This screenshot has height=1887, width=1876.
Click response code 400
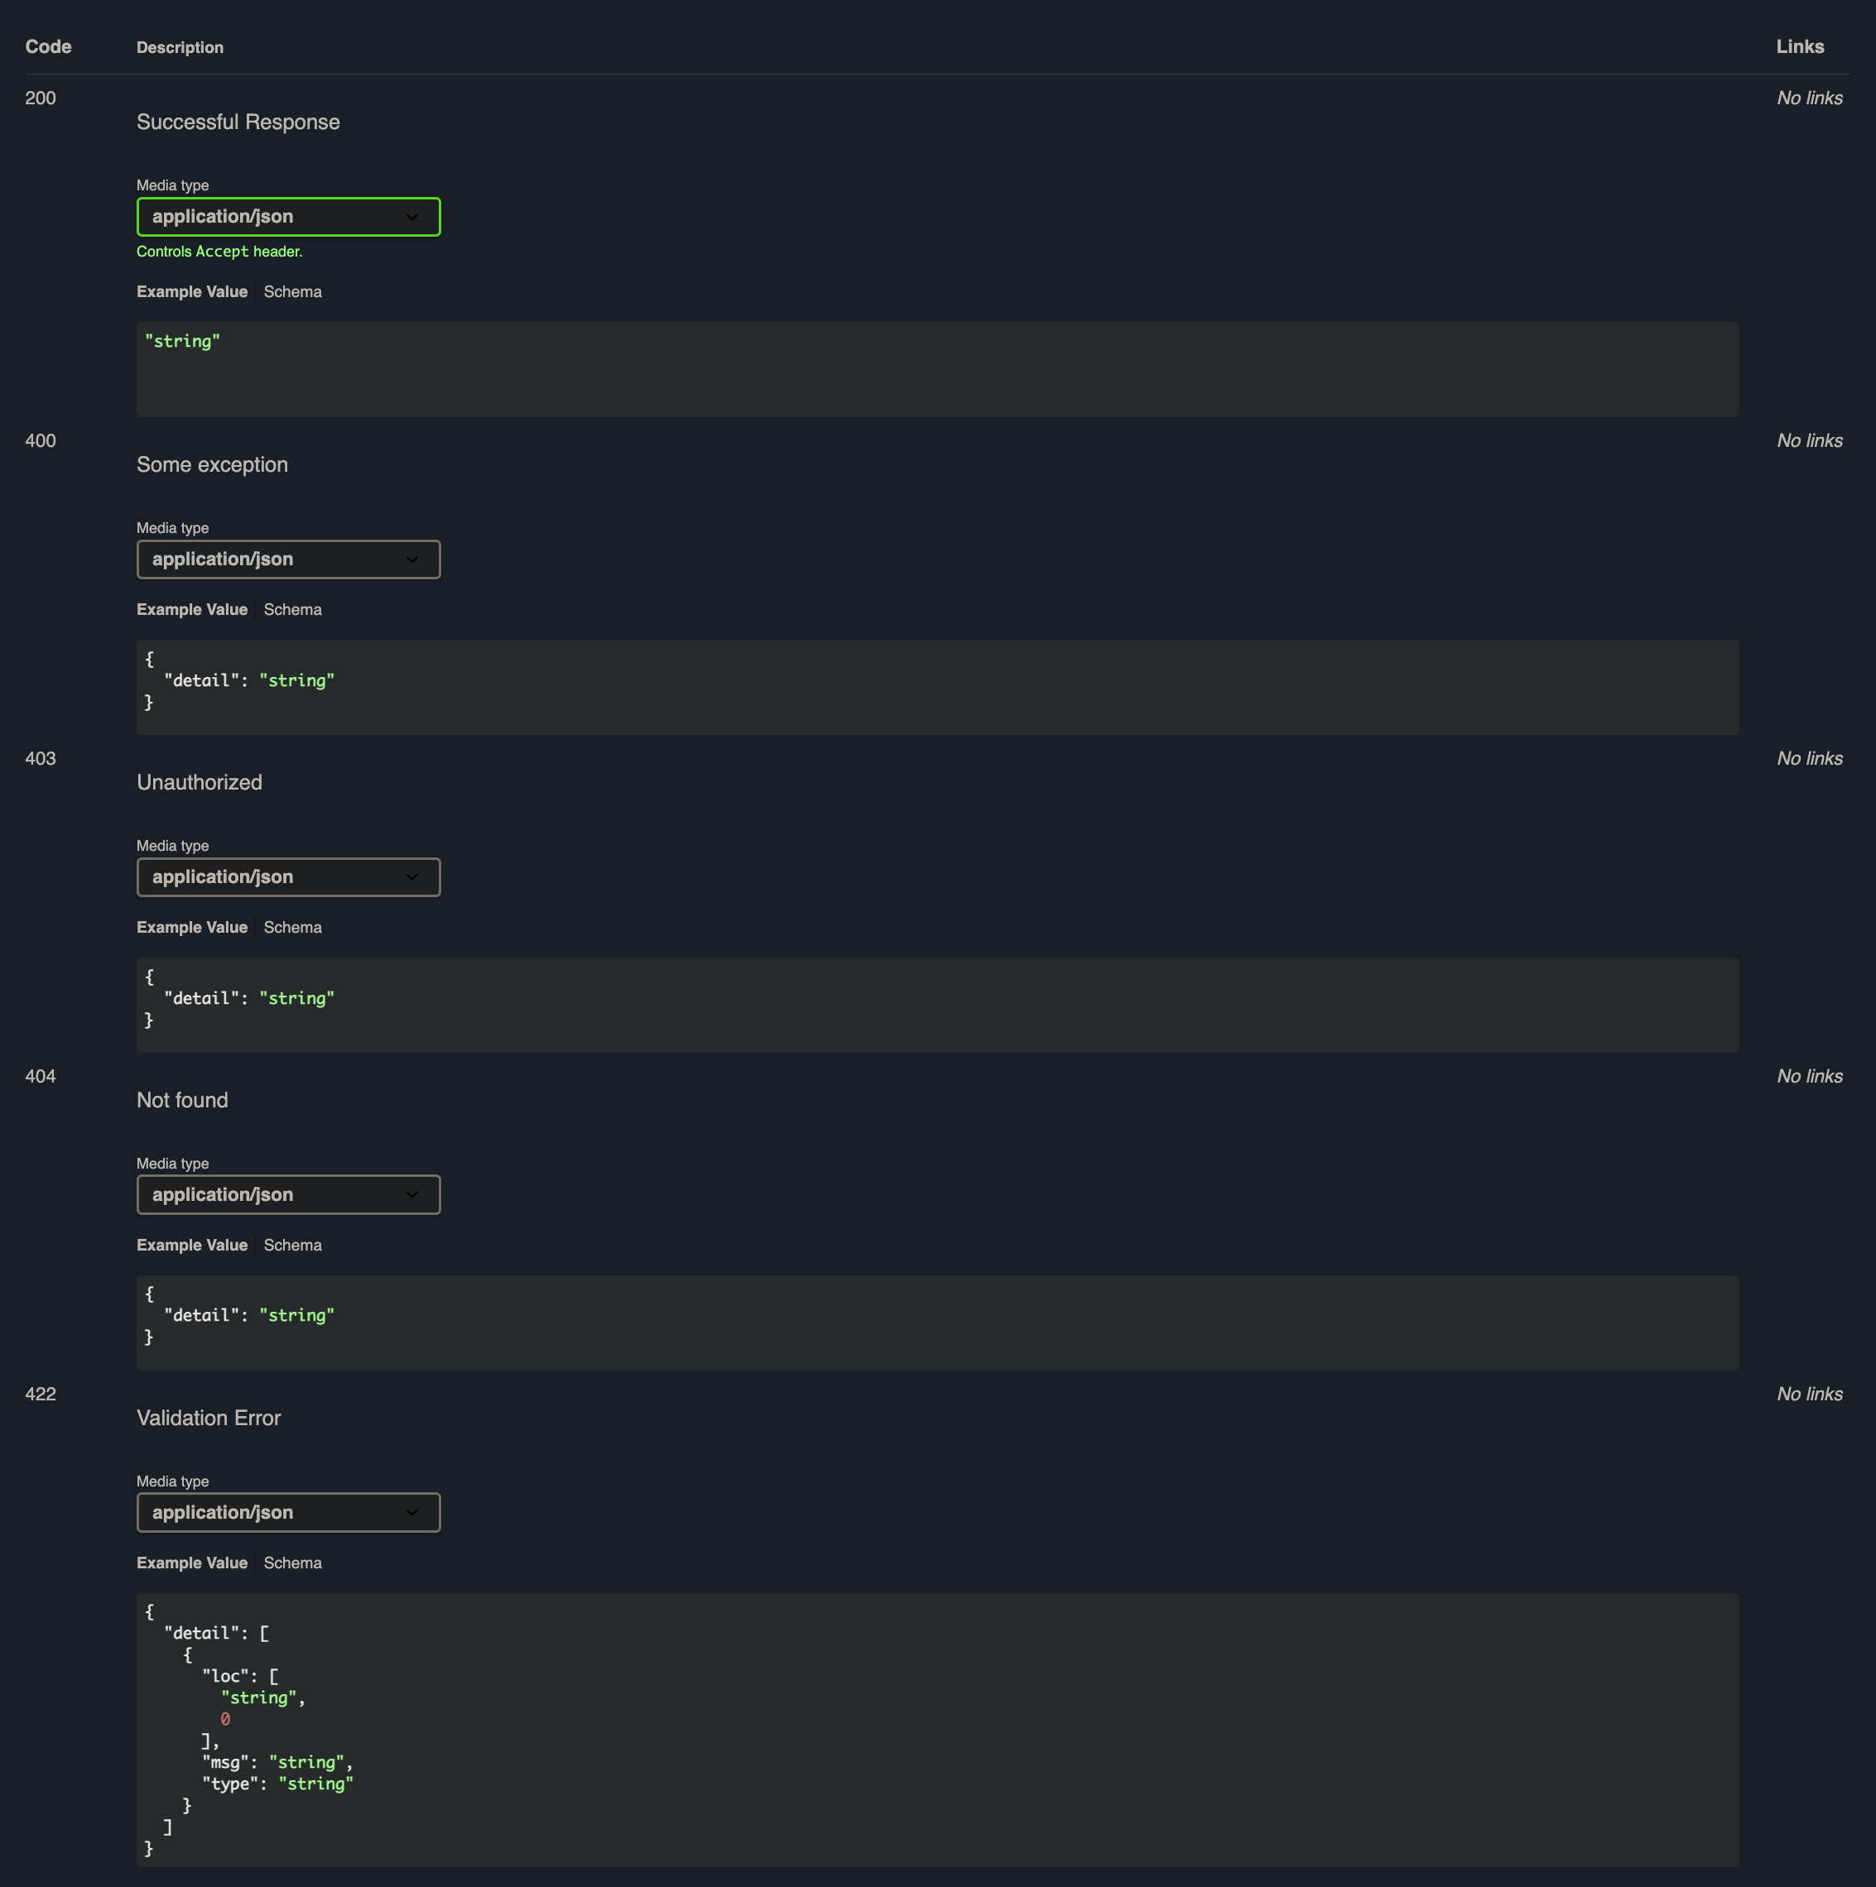tap(40, 440)
